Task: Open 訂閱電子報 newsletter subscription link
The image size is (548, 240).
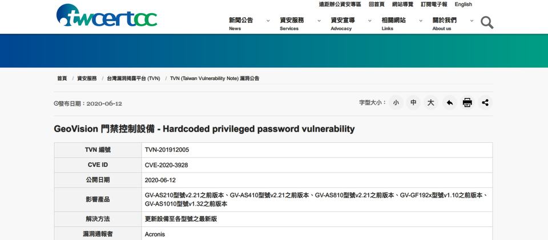Action: (434, 4)
